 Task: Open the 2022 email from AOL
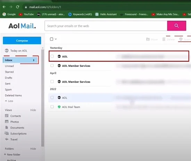[x=119, y=98]
